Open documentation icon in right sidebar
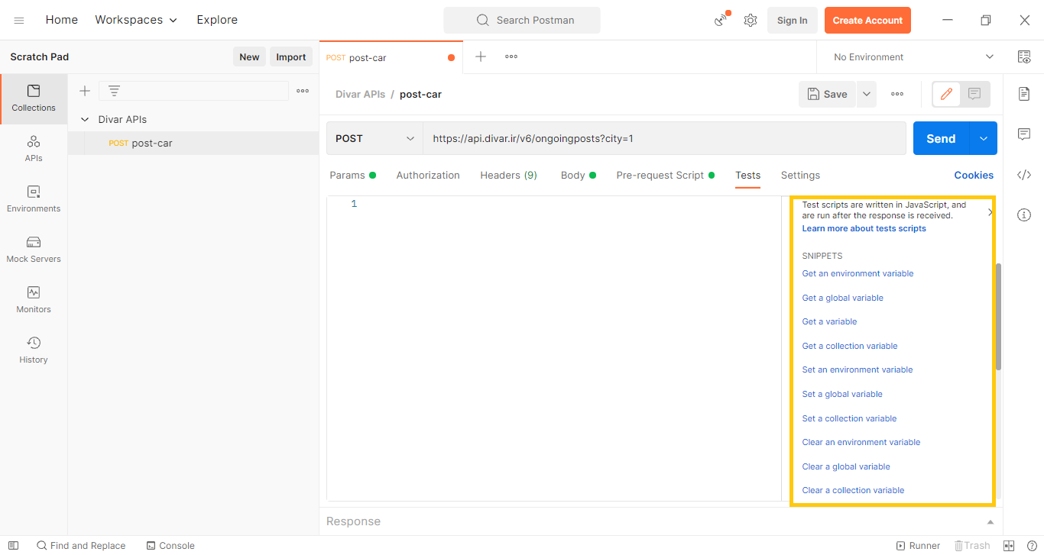 1024,93
